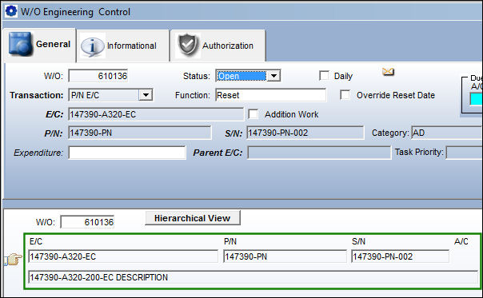Click the bold Transaction: label

point(36,95)
